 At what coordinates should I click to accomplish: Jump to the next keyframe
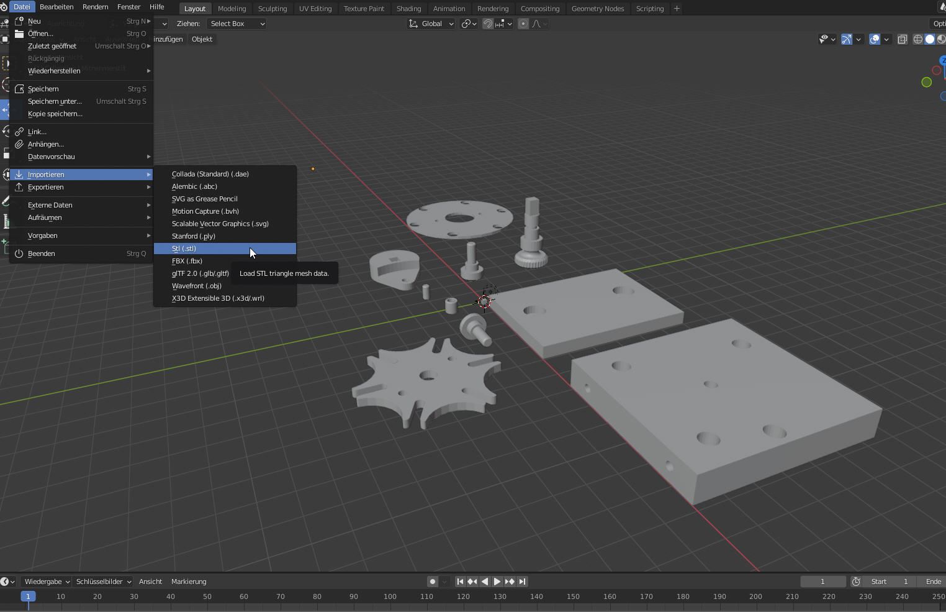coord(510,582)
